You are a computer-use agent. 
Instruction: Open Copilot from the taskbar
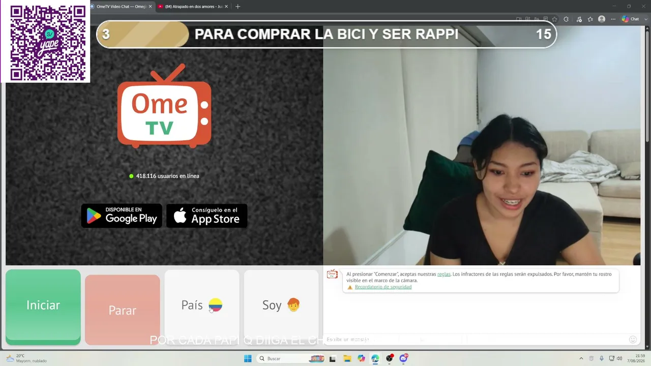coord(361,358)
